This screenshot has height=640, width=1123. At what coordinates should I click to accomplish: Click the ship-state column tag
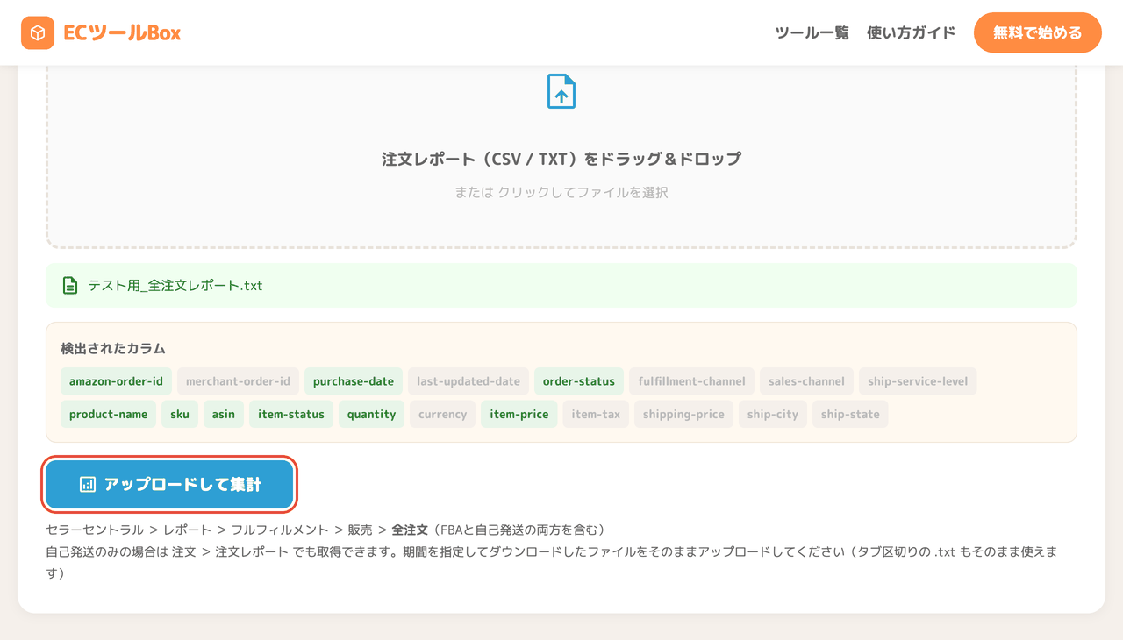[x=850, y=414]
